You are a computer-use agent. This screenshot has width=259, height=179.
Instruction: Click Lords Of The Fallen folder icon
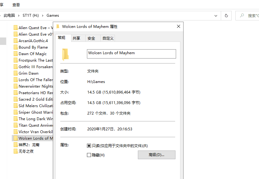click(x=16, y=80)
